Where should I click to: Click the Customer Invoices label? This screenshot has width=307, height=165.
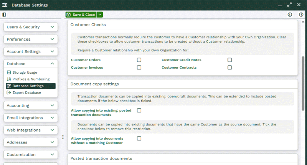87,68
